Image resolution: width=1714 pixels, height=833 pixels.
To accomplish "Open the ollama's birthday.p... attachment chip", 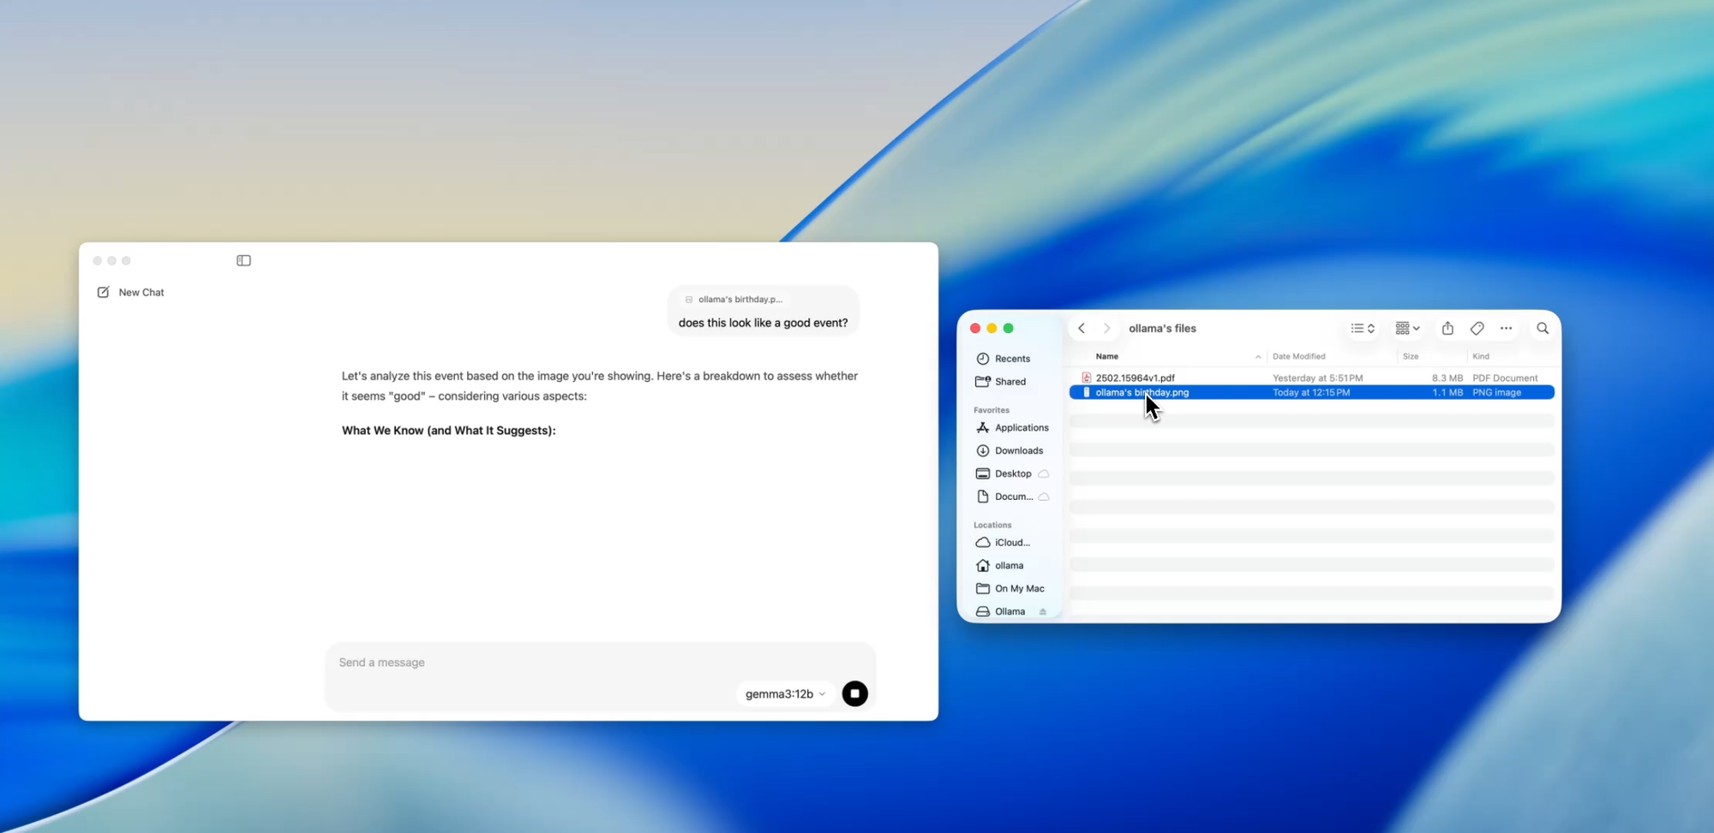I will (x=734, y=299).
